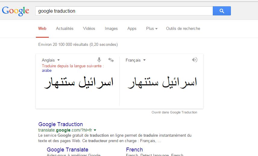Switch to the Vidéos tab
Image resolution: width=258 pixels, height=156 pixels.
pyautogui.click(x=89, y=28)
